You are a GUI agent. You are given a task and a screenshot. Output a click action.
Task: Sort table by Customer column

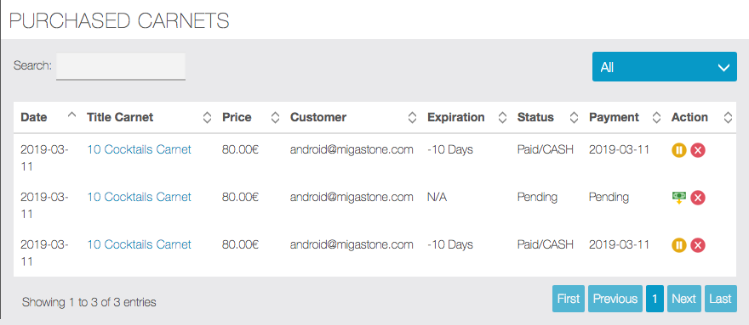pos(412,117)
